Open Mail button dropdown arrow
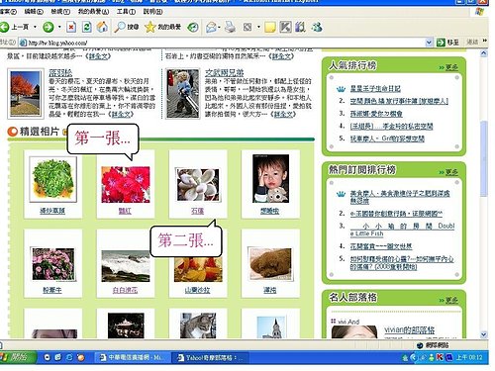This screenshot has width=495, height=371. coord(219,27)
